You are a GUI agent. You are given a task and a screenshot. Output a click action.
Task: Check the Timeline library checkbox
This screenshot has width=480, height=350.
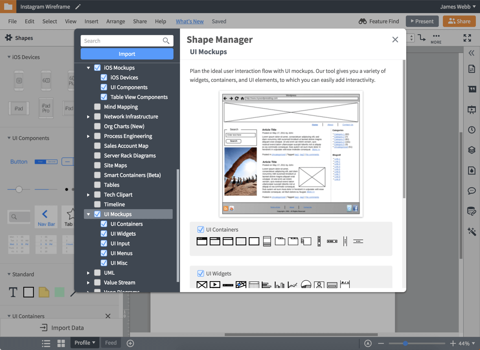(97, 204)
